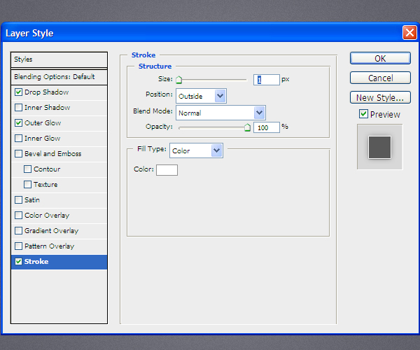
Task: Open Color Overlay settings by its label
Action: pos(47,216)
